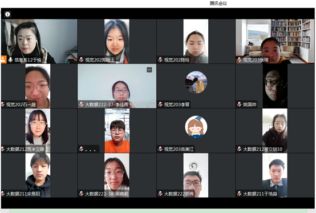The image size is (316, 213).
Task: Open the three-dot menu on 李佳雨's video
Action: pos(149,70)
